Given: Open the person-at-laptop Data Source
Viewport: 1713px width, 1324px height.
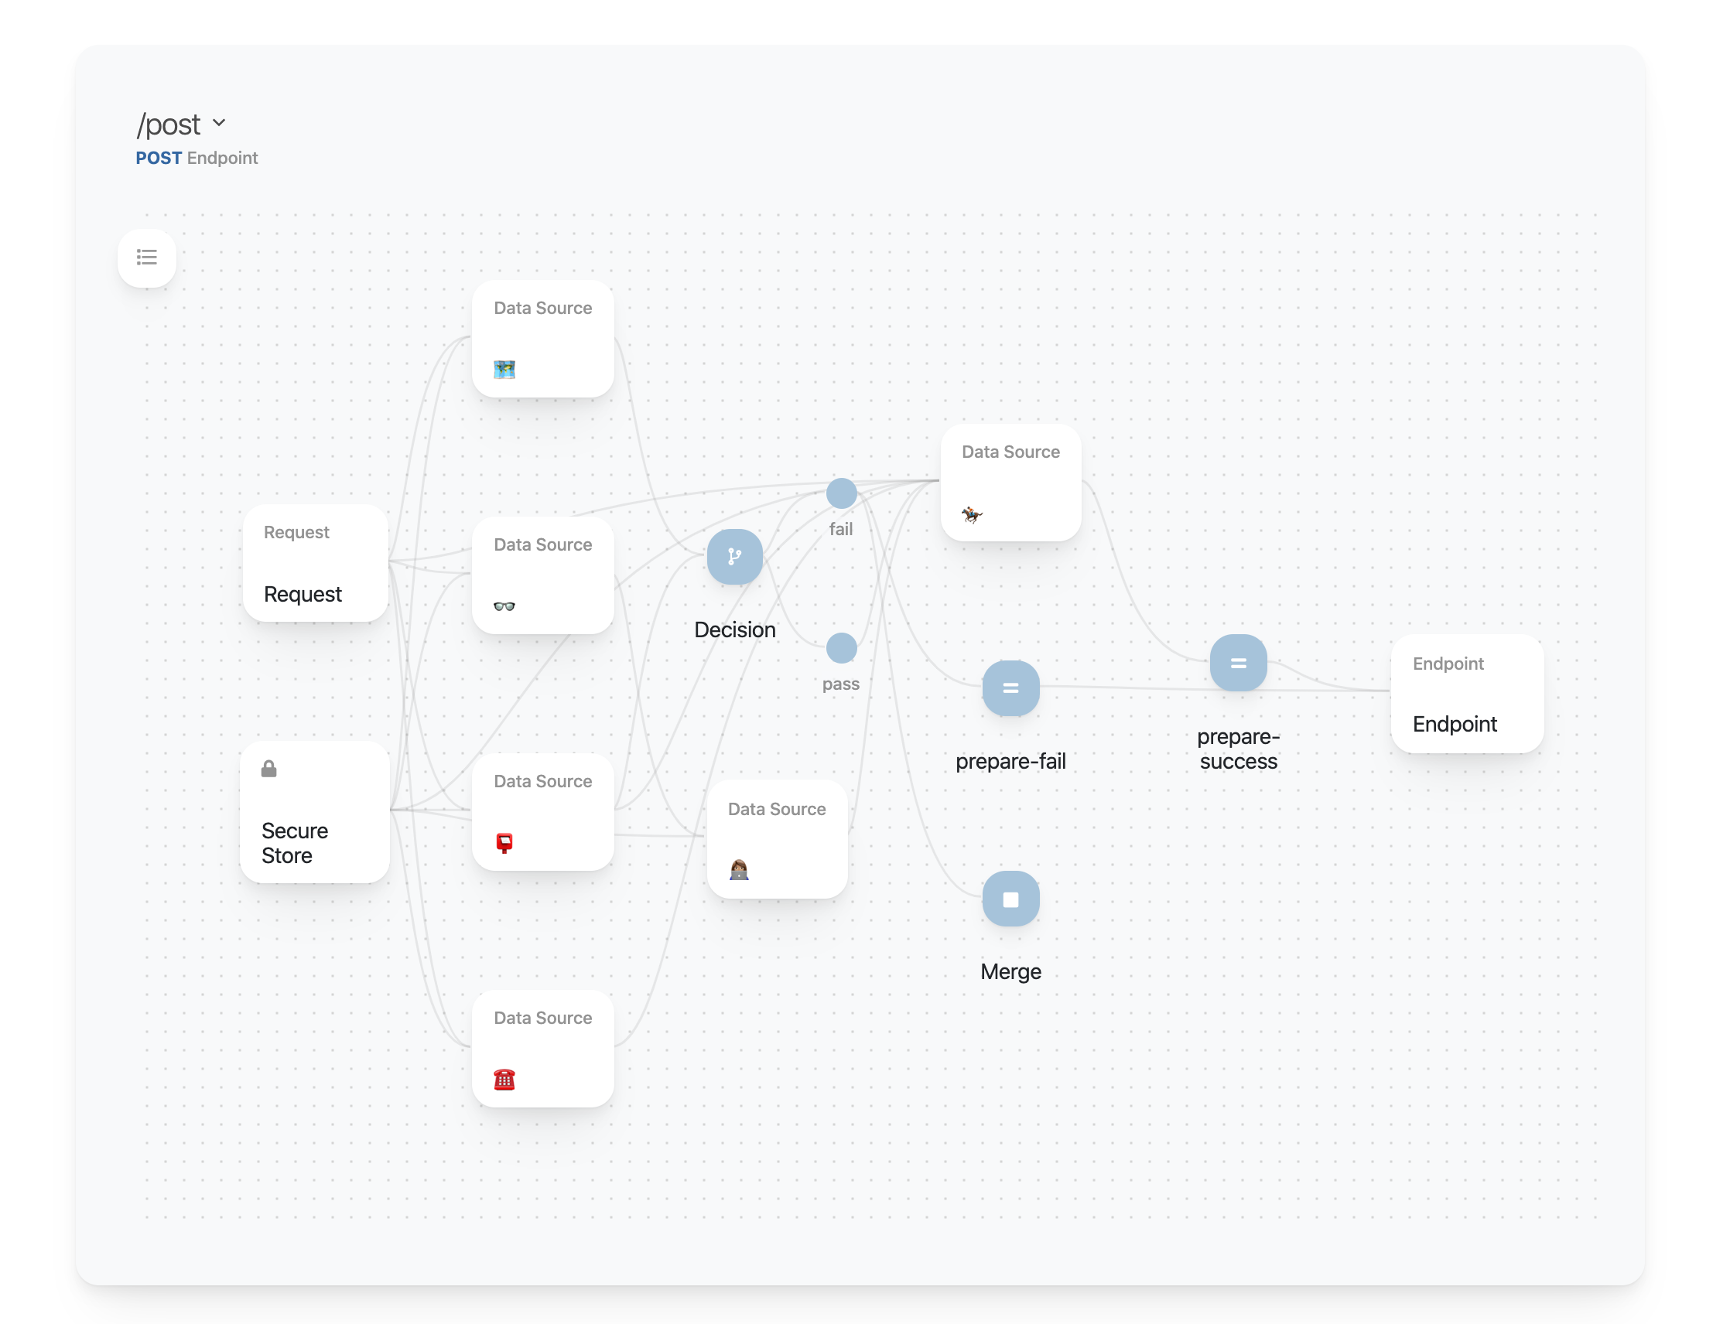Looking at the screenshot, I should coord(777,840).
